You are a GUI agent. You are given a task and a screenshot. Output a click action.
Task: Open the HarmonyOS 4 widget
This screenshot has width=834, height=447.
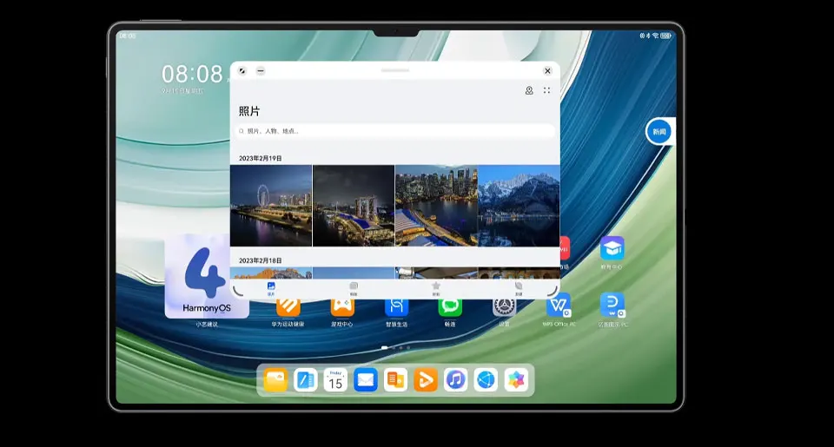tap(207, 276)
